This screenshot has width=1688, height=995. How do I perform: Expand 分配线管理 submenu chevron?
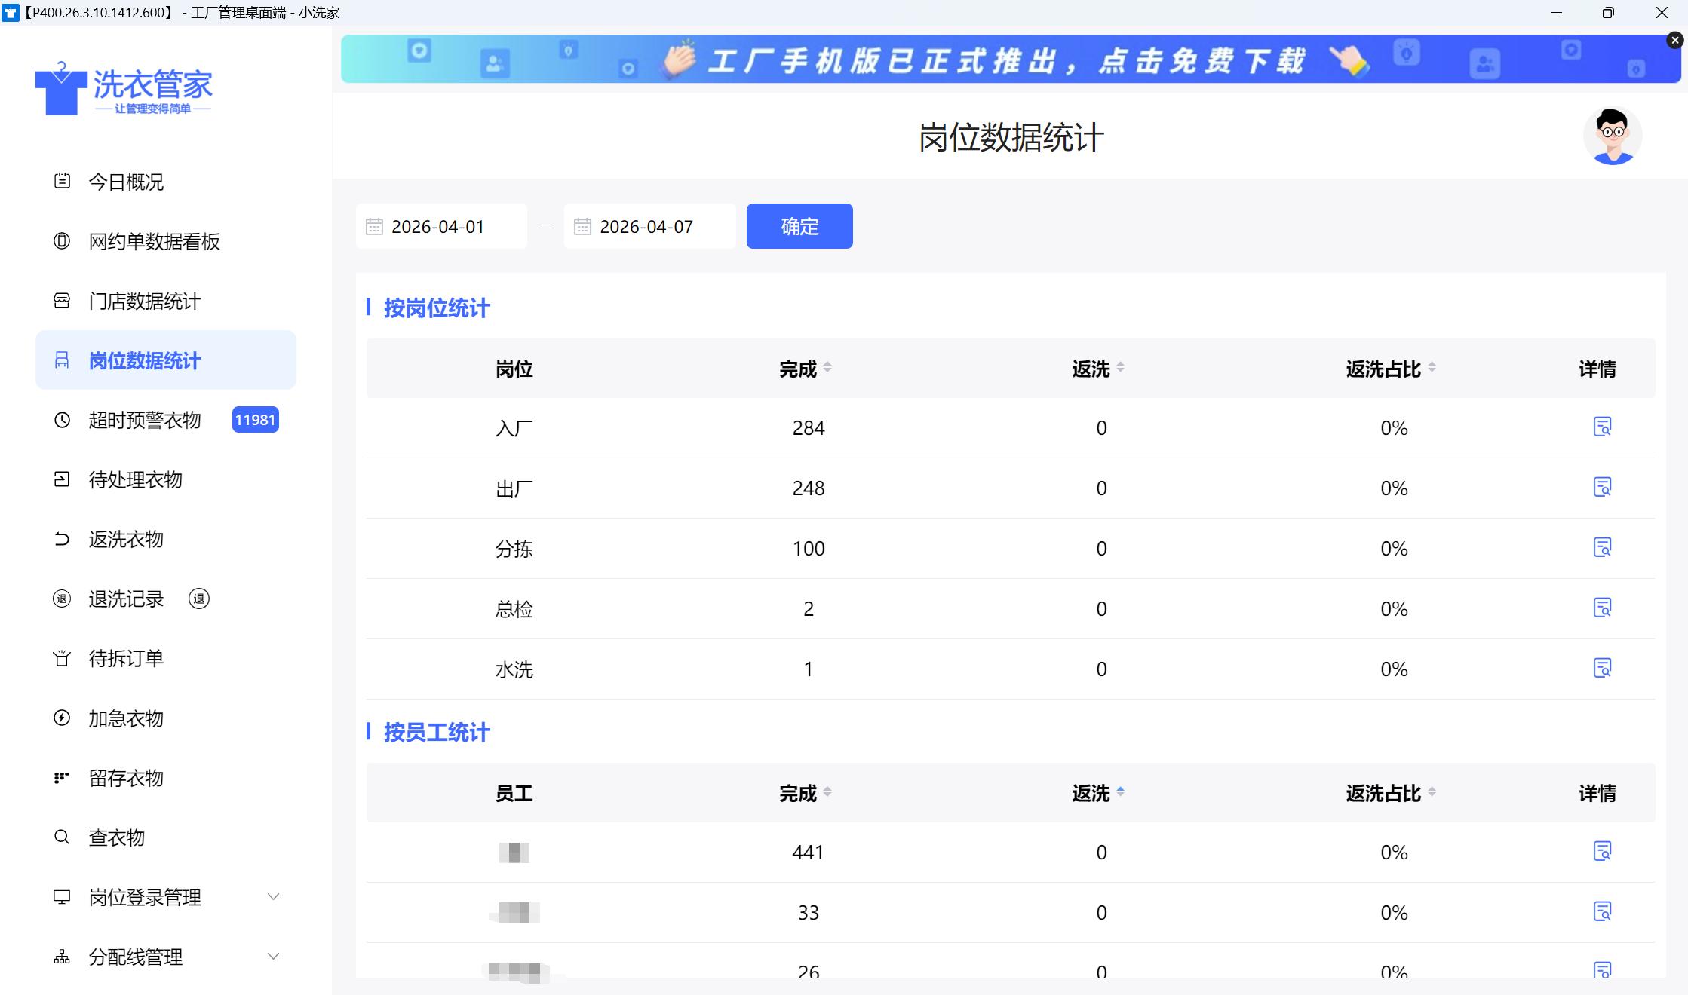(273, 957)
